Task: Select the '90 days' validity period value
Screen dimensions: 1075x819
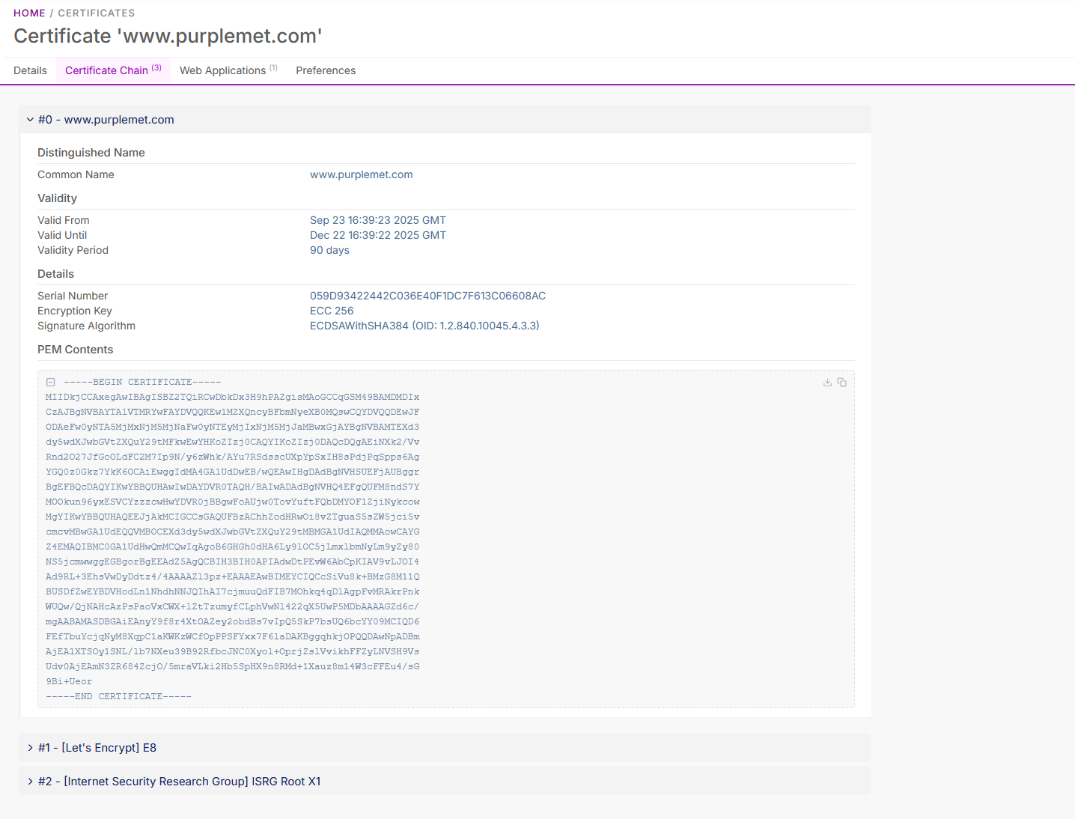Action: coord(329,250)
